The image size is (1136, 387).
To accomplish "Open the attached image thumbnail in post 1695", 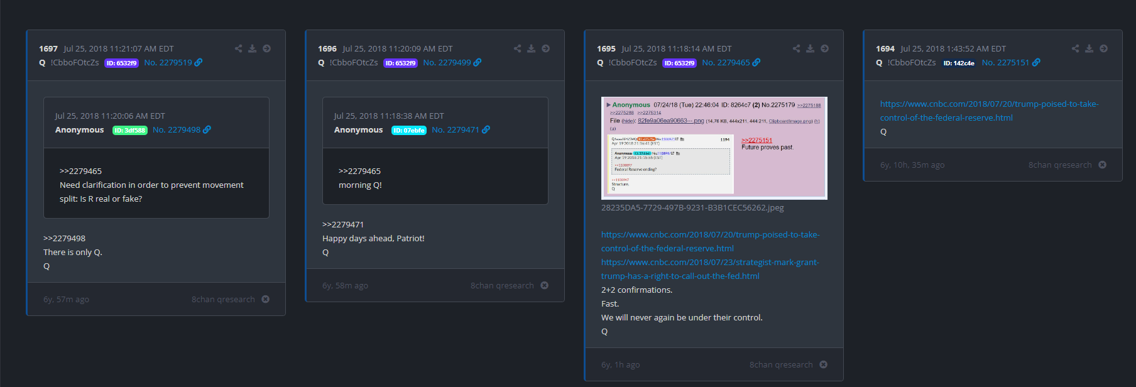I will coord(714,148).
